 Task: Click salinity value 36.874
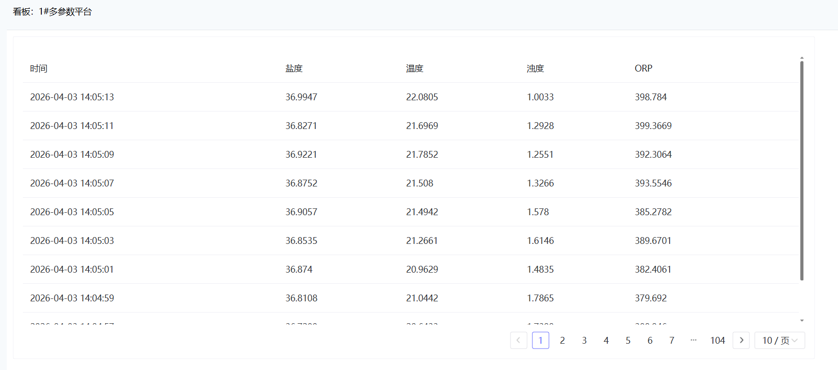[299, 269]
